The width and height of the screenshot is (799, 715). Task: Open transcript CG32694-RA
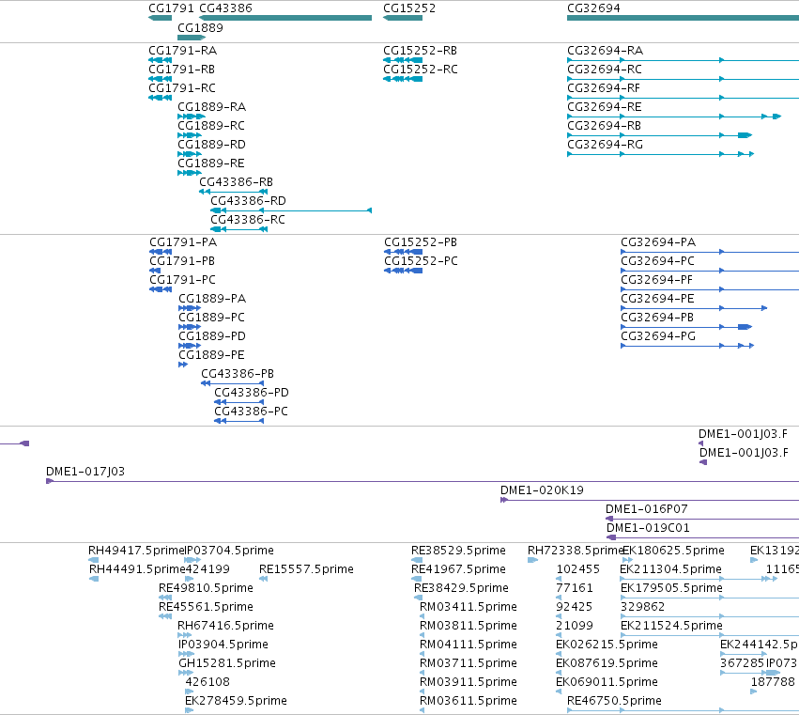coord(605,51)
